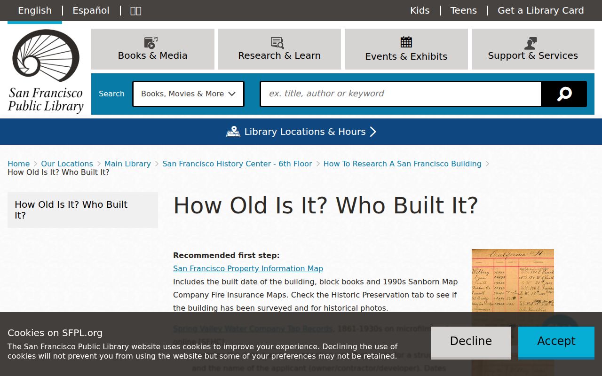
Task: Open Library Locations & Hours
Action: pyautogui.click(x=301, y=132)
